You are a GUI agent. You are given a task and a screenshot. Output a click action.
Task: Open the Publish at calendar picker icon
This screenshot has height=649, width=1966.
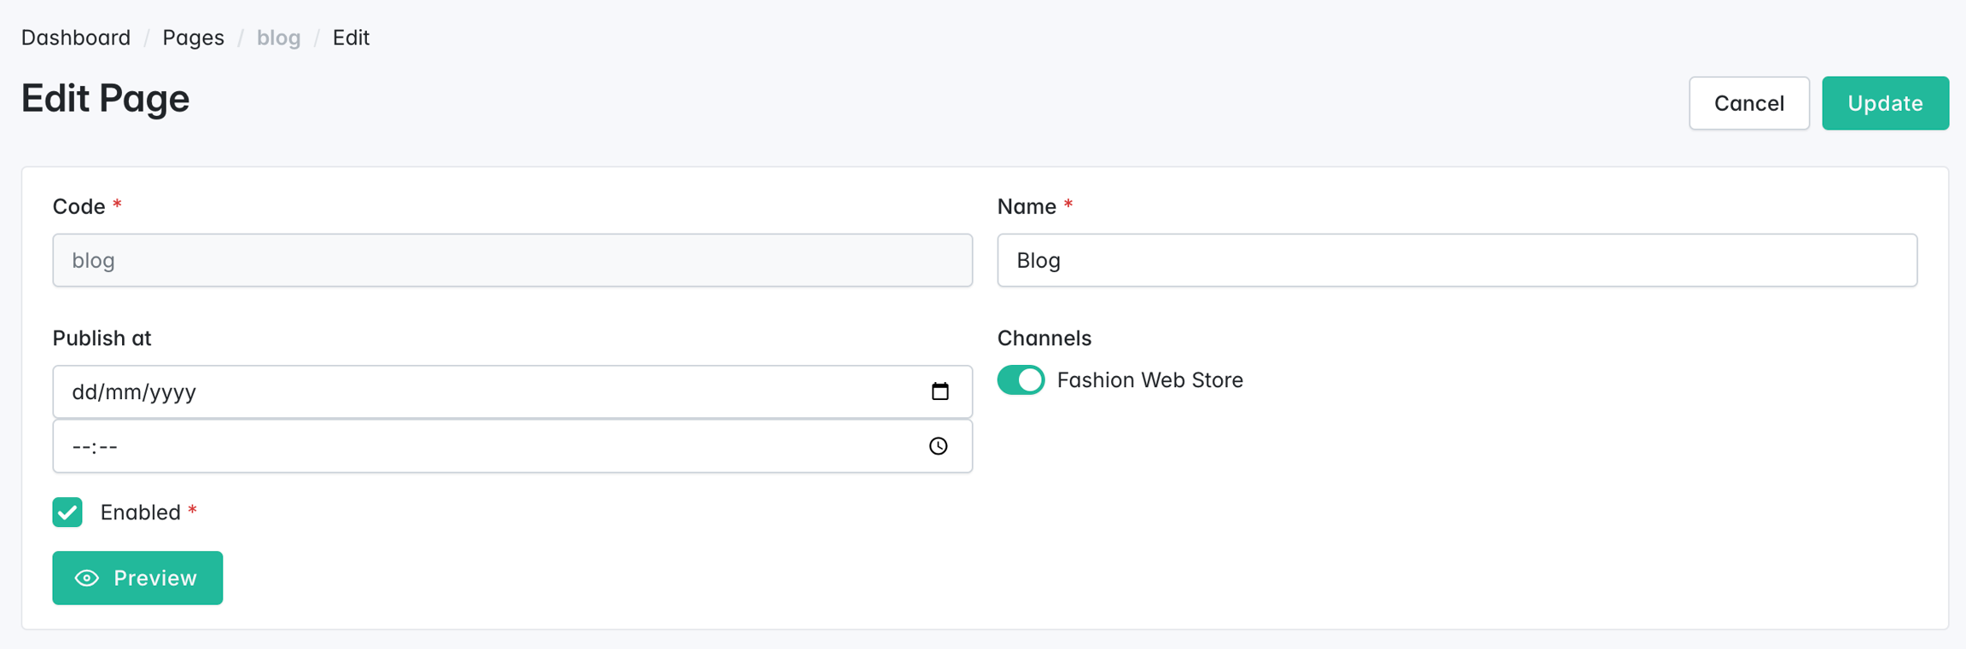click(x=939, y=391)
